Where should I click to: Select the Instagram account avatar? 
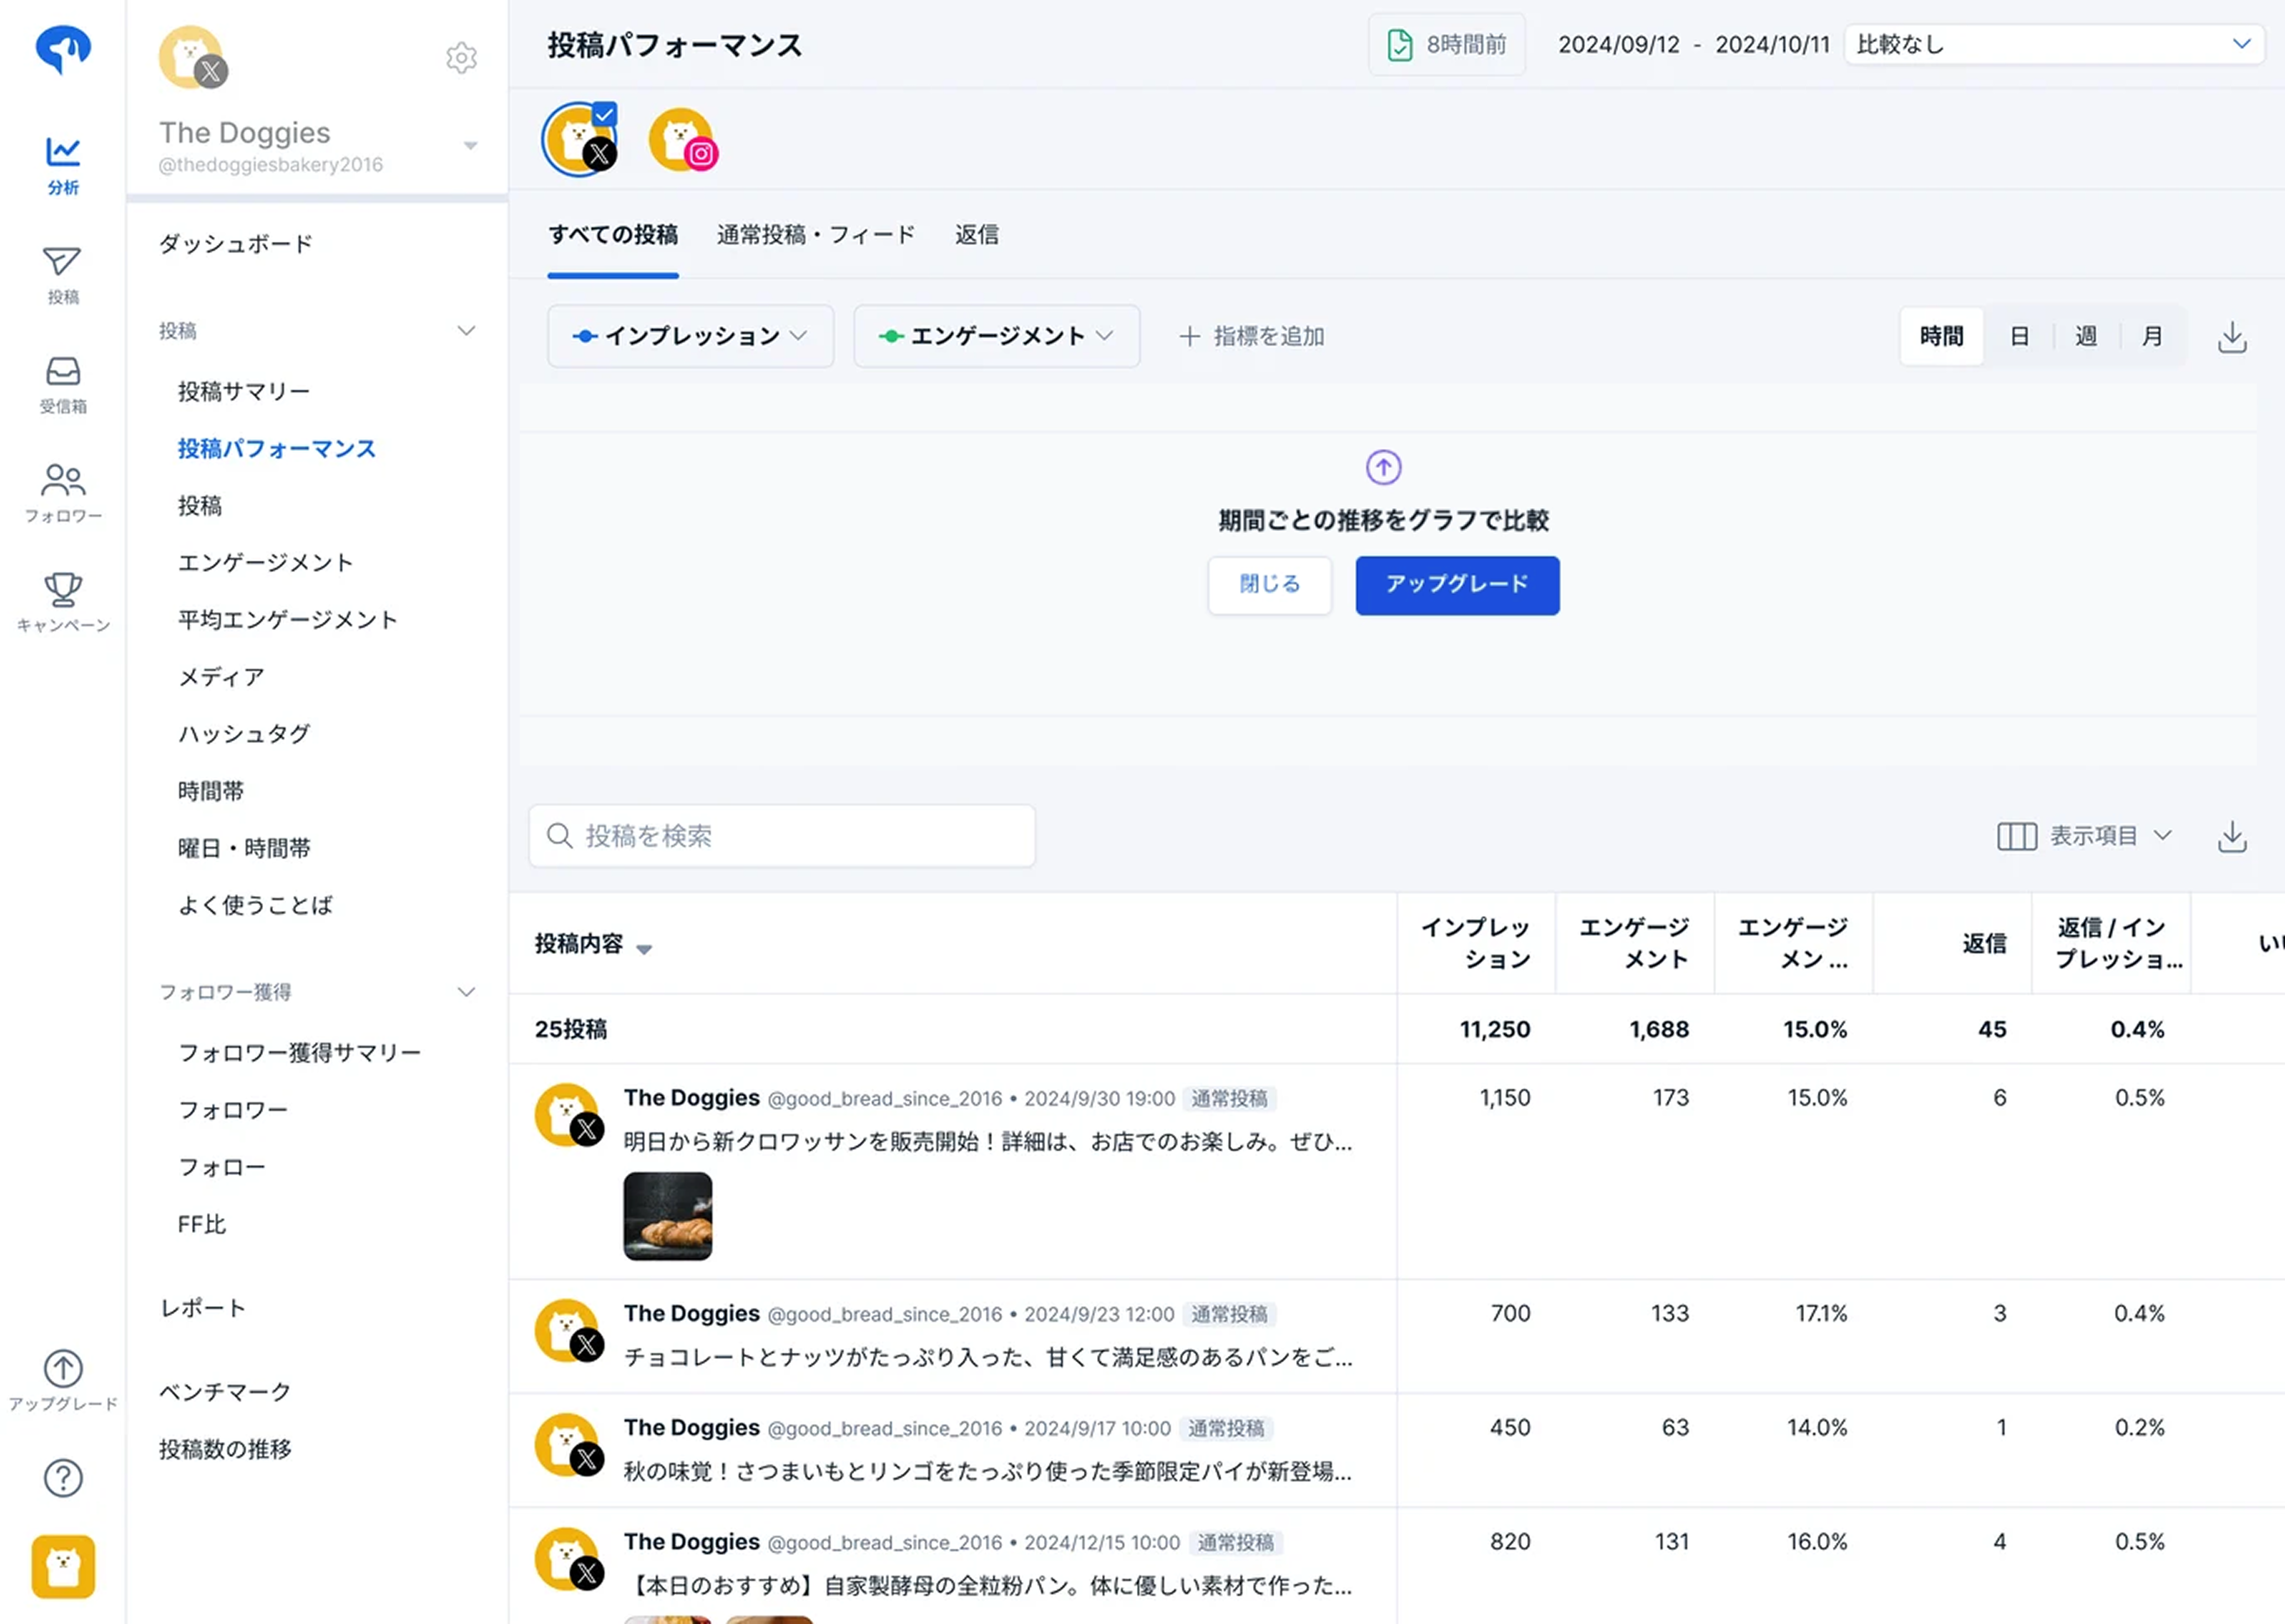[683, 140]
